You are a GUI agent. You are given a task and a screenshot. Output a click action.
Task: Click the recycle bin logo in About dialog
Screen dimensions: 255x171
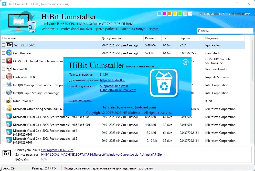pos(164,83)
